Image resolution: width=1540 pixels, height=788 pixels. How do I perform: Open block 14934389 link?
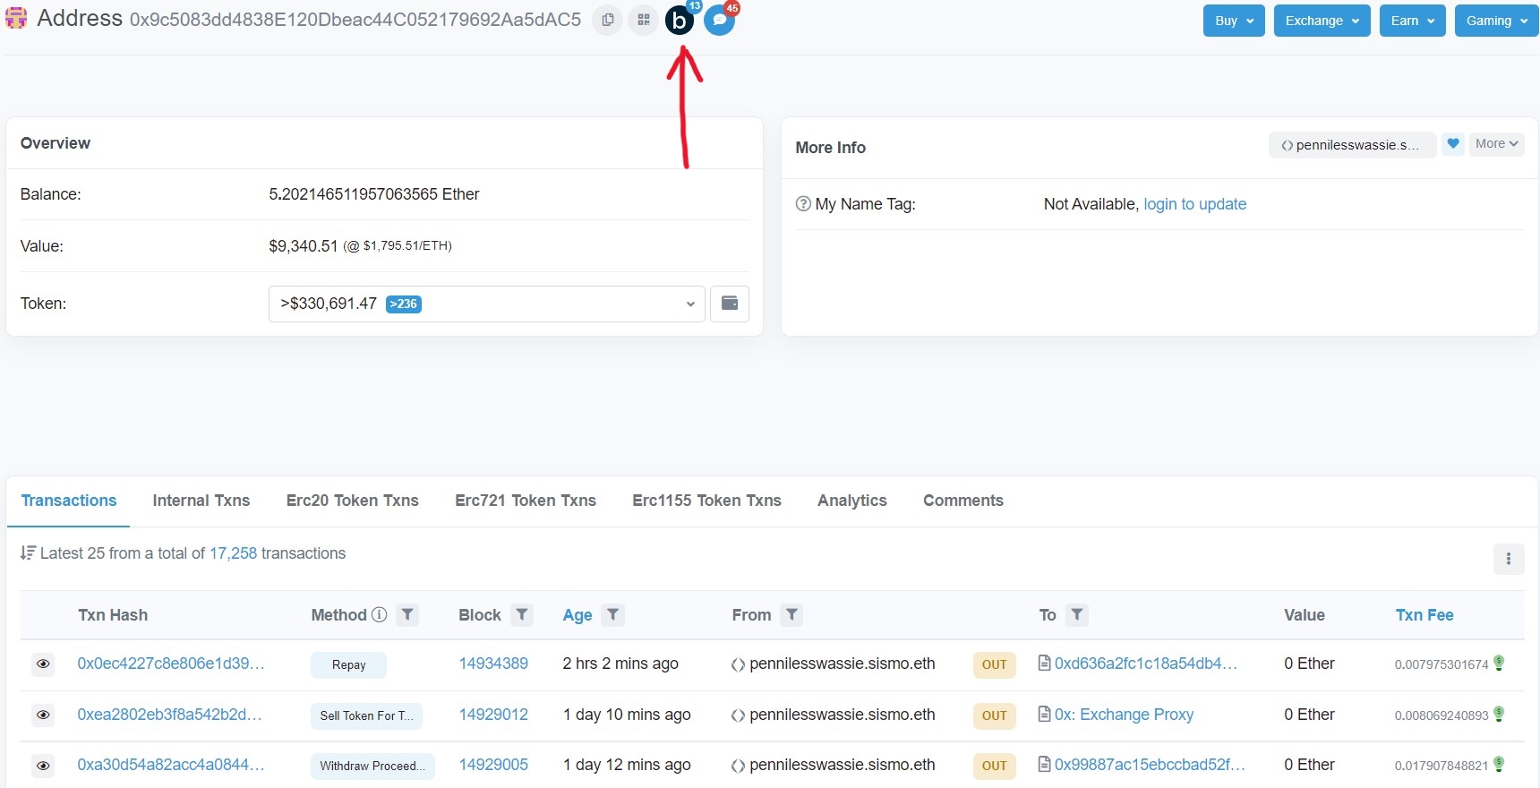[x=493, y=664]
